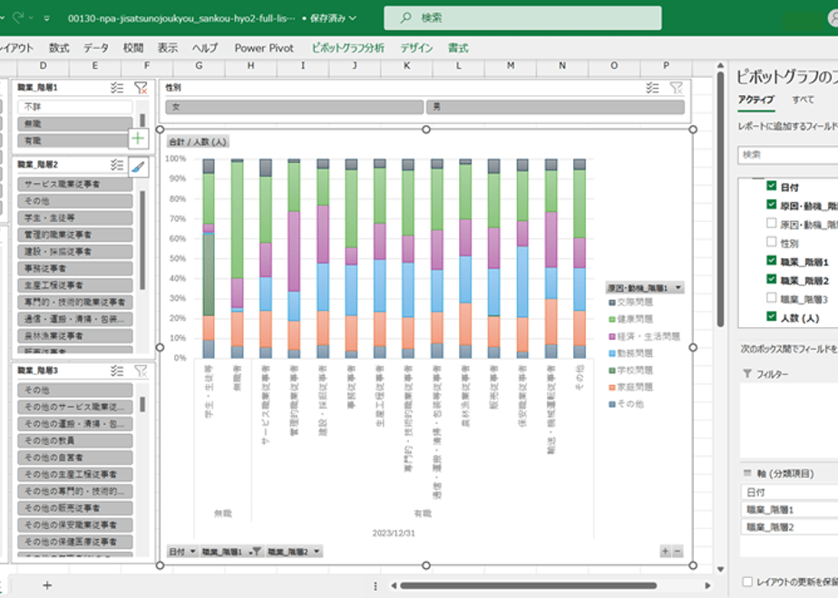Open chart styles paintbrush button
The image size is (838, 598).
(138, 167)
